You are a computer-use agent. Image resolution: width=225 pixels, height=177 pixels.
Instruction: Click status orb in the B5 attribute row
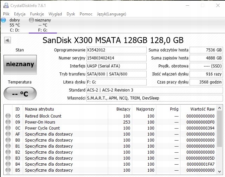pos(8,170)
